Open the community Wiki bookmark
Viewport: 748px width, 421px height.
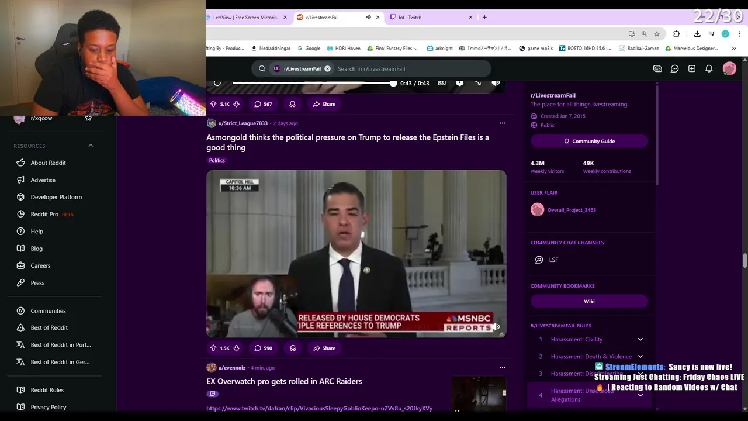tap(589, 301)
